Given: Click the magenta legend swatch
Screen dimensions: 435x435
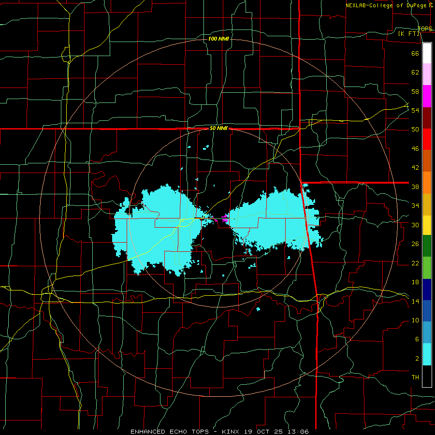Looking at the screenshot, I should [x=427, y=96].
